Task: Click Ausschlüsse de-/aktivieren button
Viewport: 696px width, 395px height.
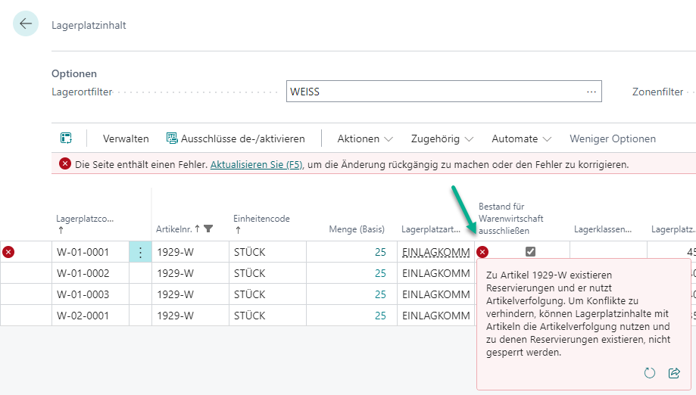Action: (236, 138)
